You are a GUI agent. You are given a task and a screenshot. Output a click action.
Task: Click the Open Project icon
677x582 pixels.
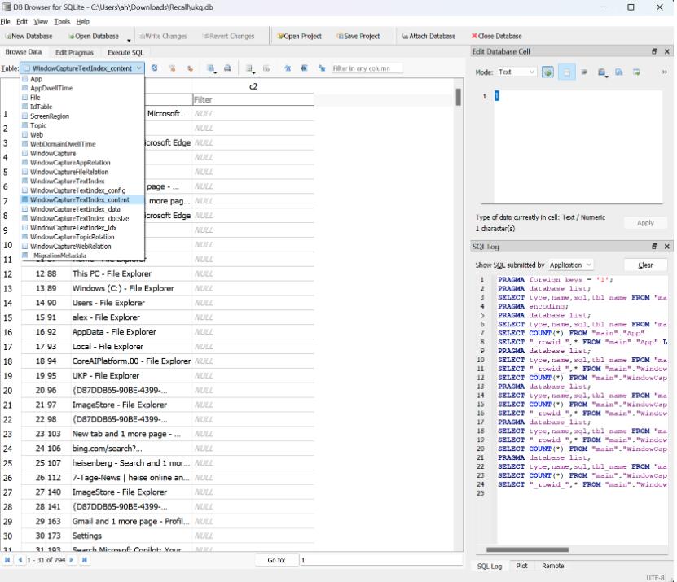[280, 36]
